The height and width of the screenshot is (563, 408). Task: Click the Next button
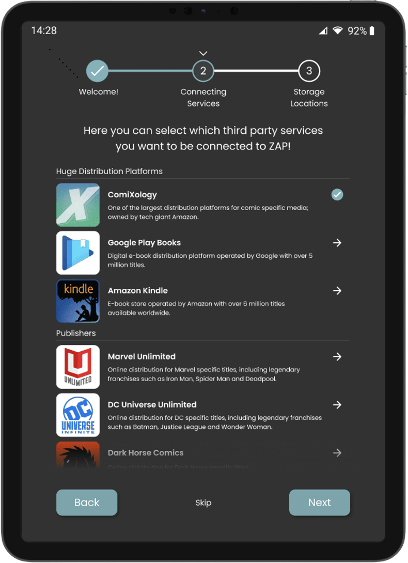click(x=320, y=503)
